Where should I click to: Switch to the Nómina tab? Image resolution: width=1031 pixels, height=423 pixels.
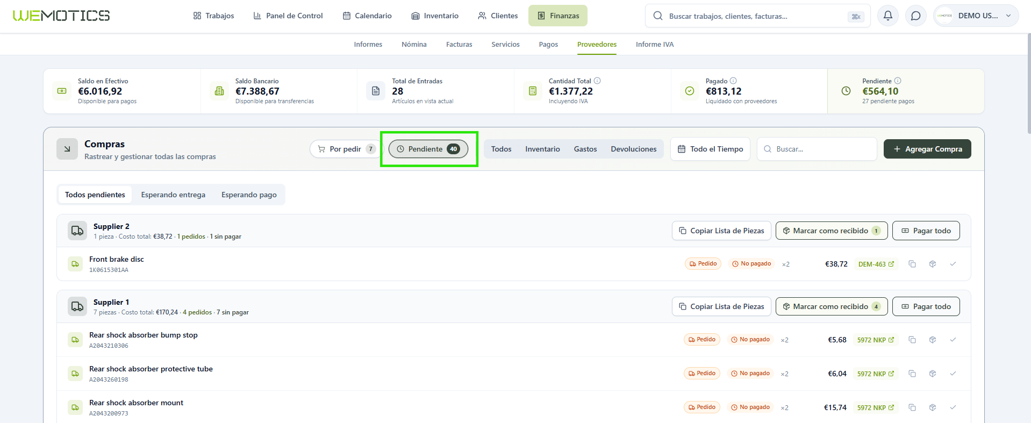pyautogui.click(x=414, y=45)
